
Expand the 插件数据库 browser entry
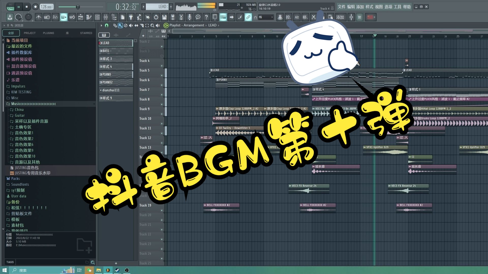click(x=22, y=53)
